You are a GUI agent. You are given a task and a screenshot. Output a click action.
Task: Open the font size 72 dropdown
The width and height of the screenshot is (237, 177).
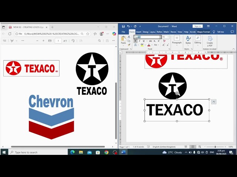pyautogui.click(x=168, y=37)
